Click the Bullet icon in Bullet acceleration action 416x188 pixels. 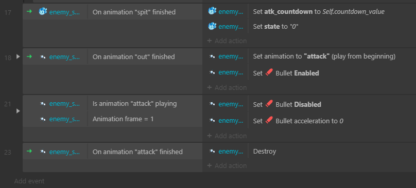point(269,121)
